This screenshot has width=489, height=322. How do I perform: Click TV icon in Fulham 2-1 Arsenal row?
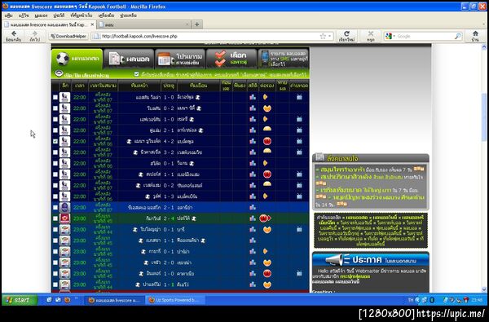[x=299, y=130]
